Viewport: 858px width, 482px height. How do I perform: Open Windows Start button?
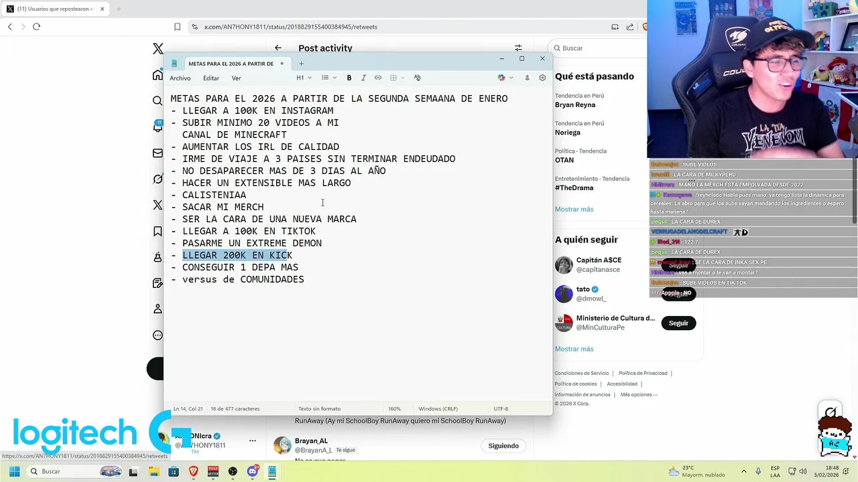point(14,471)
